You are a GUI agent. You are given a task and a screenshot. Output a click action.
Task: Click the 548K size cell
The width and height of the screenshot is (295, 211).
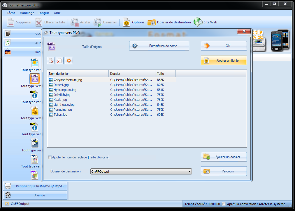pyautogui.click(x=161, y=105)
